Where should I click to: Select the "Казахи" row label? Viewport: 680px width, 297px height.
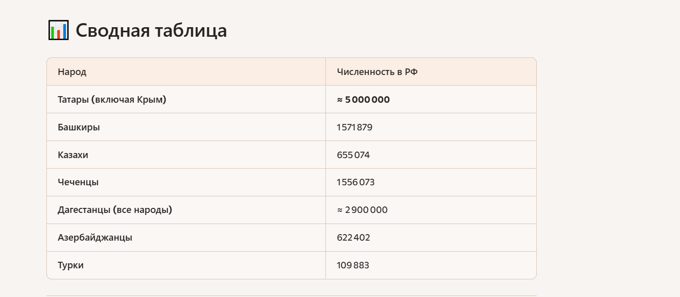click(73, 155)
